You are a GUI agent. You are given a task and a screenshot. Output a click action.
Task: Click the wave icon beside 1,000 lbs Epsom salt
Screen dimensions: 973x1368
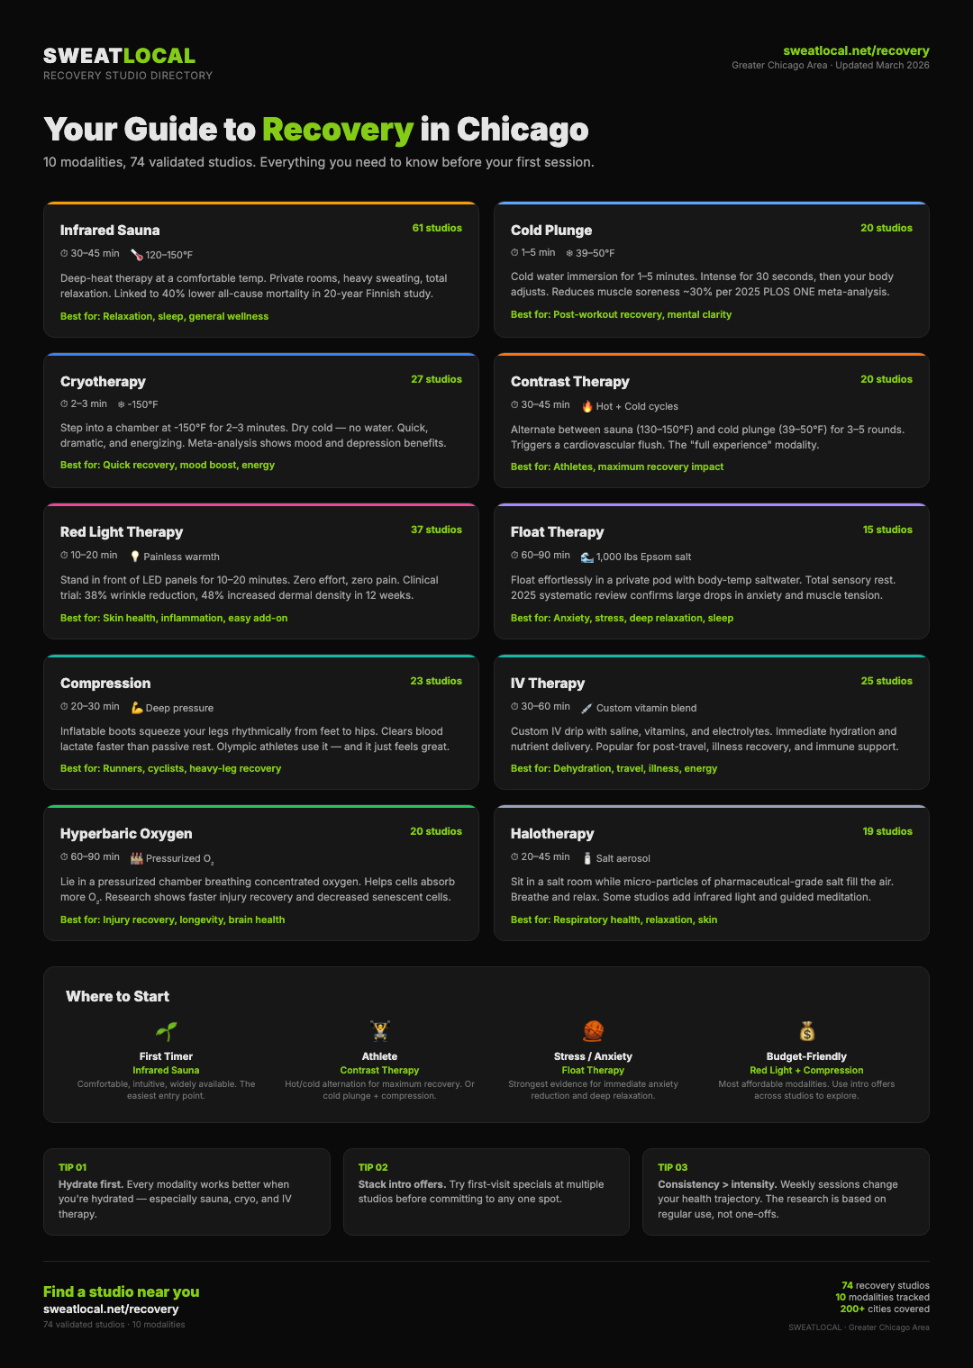pos(587,557)
